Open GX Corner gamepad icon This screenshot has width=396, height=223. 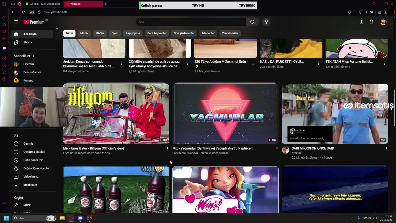(x=13, y=4)
